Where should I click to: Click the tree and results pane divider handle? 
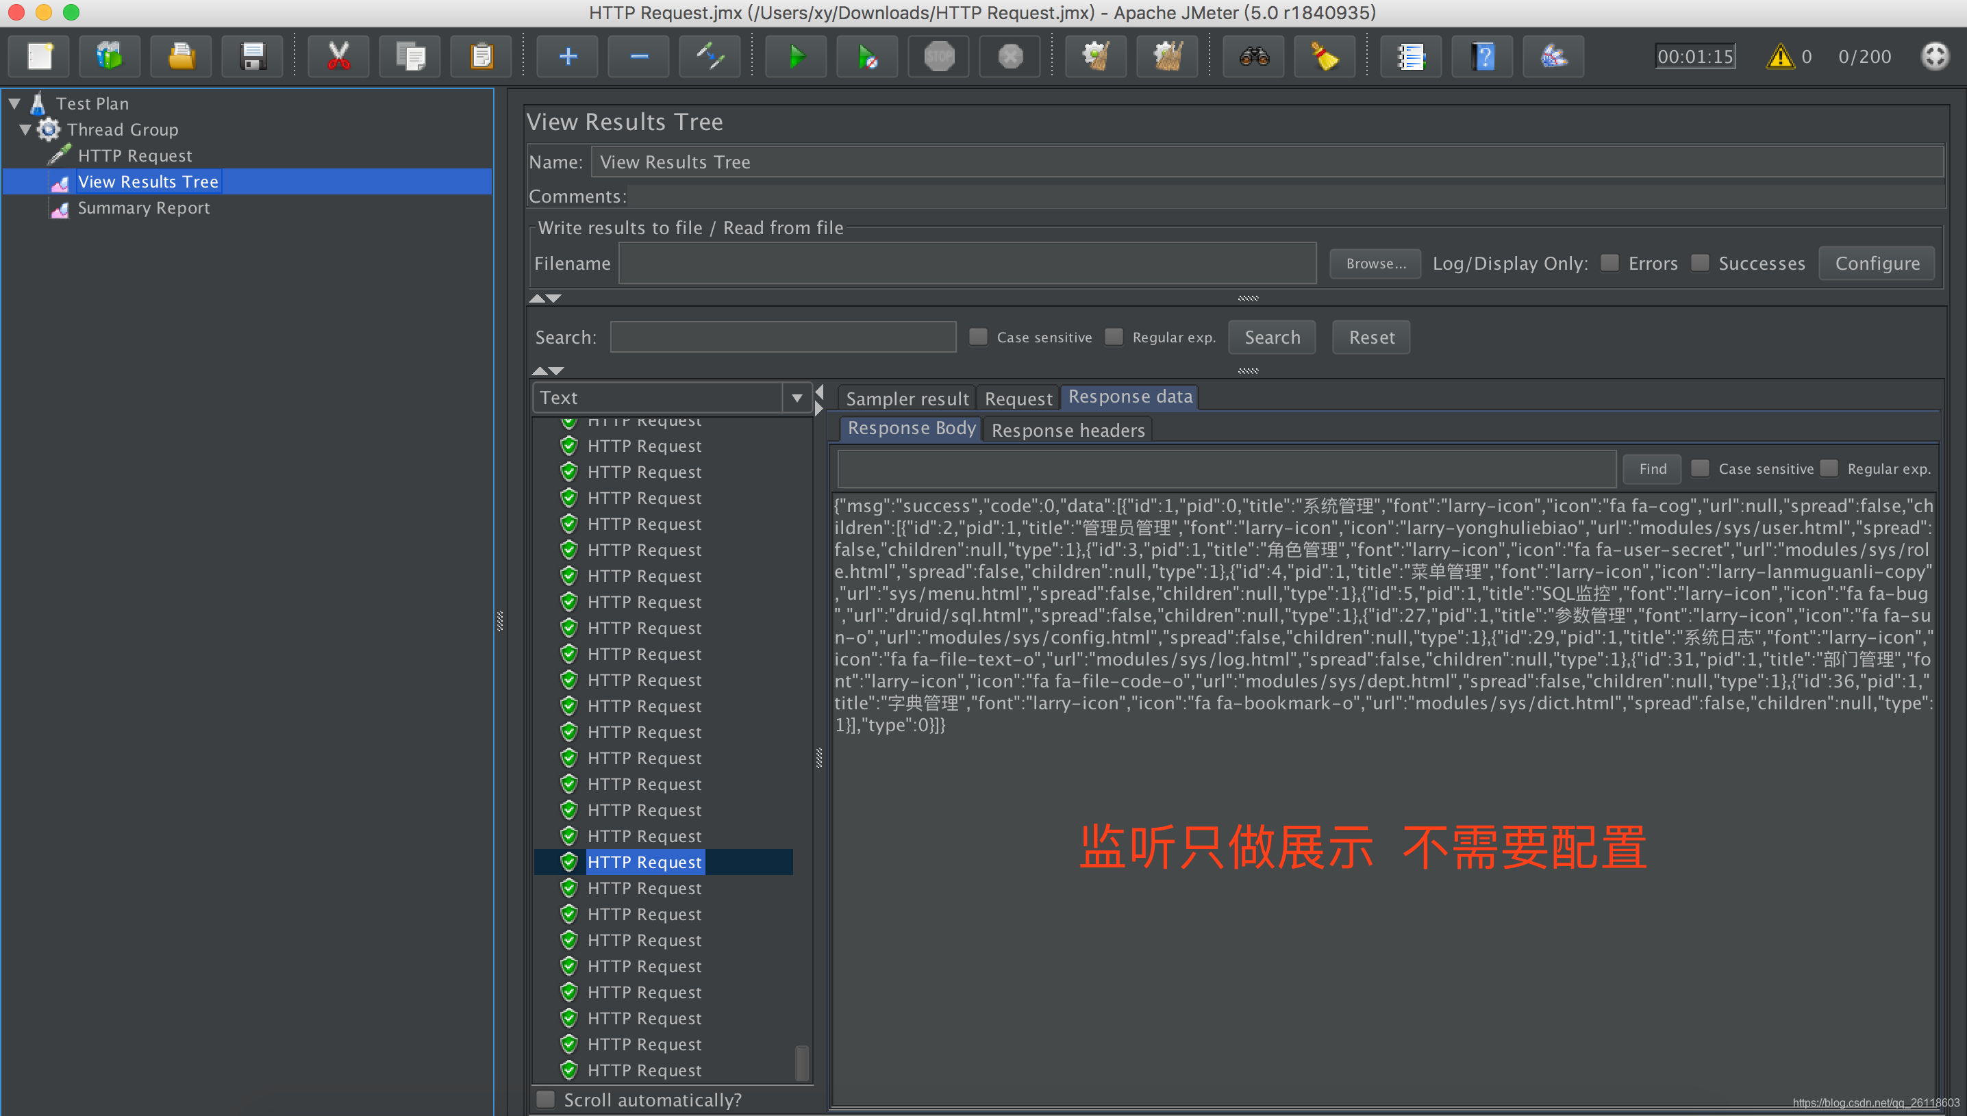500,621
